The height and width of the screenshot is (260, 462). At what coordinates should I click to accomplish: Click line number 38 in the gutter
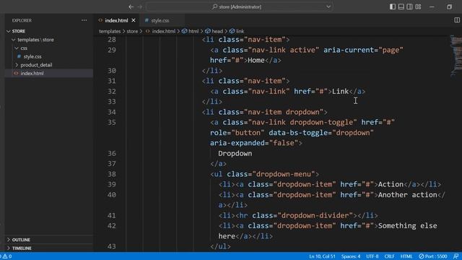click(x=111, y=174)
